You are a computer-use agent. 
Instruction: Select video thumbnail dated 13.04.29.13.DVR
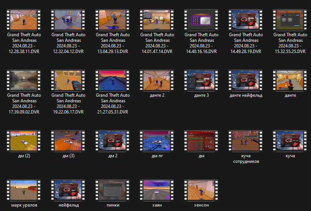click(113, 20)
